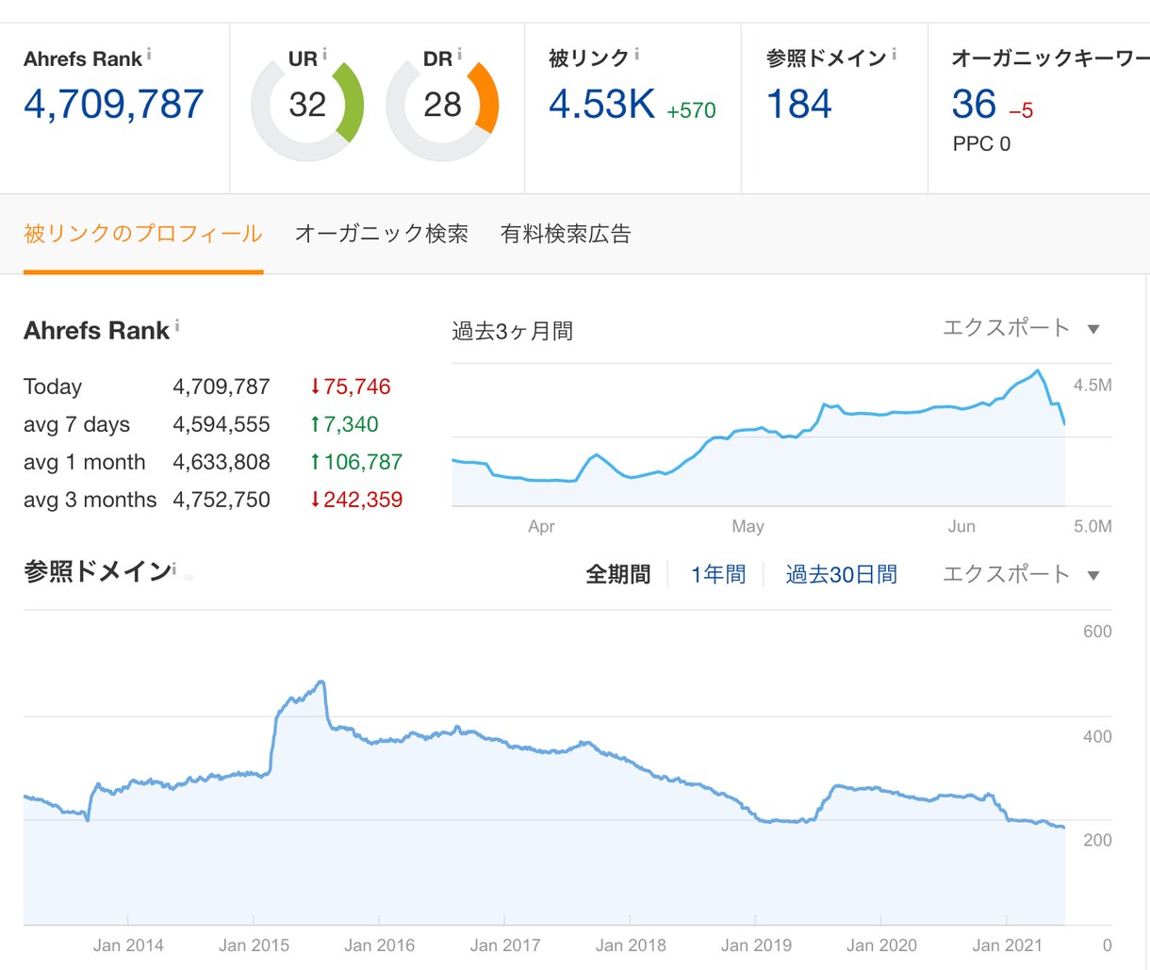1150x970 pixels.
Task: Click info icon next to 参照ドメイン metric at top
Action: pos(895,55)
